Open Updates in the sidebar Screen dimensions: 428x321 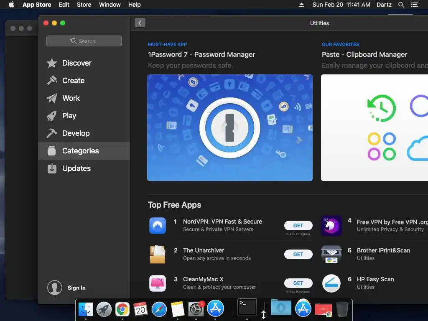[84, 168]
